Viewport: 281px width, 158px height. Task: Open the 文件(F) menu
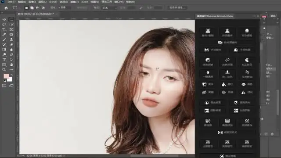(x=11, y=2)
